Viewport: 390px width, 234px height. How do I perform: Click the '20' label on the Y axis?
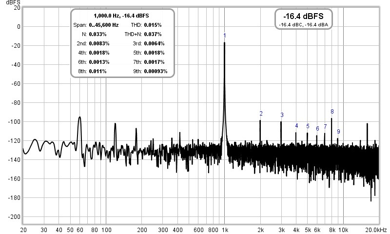click(x=17, y=8)
